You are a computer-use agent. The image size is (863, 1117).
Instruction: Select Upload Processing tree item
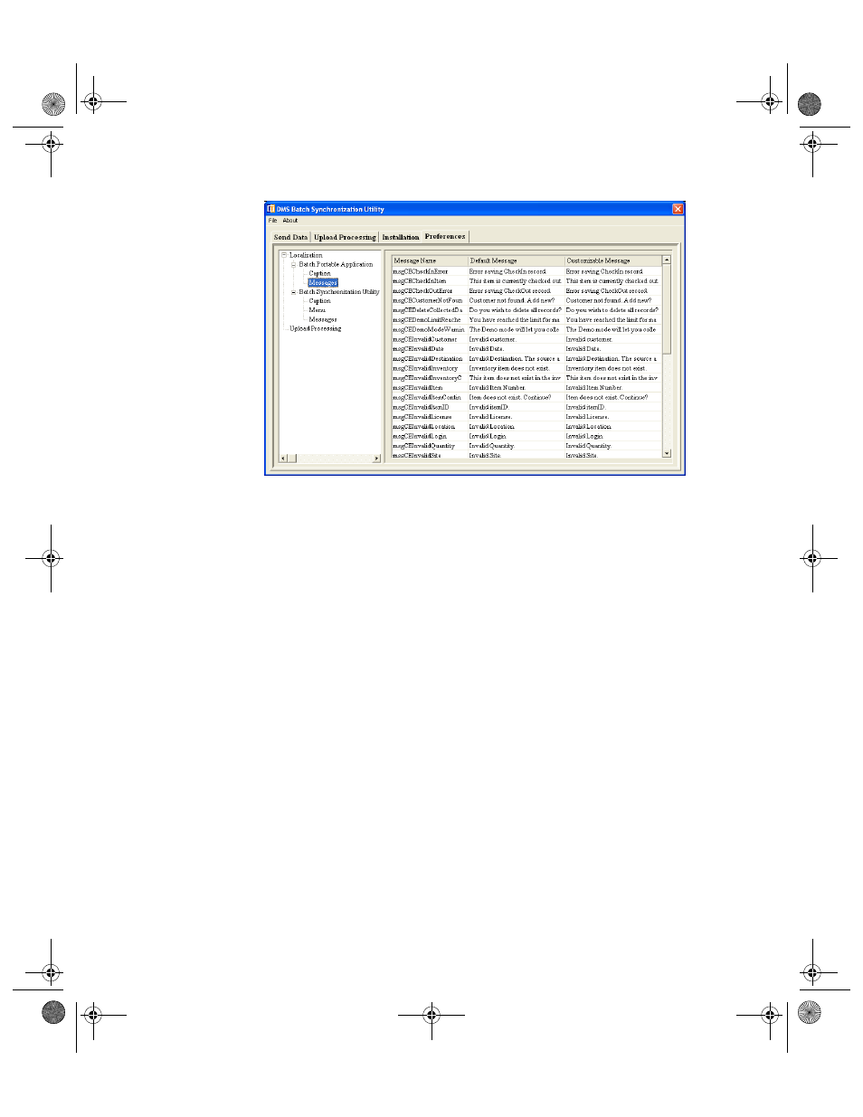[x=315, y=328]
